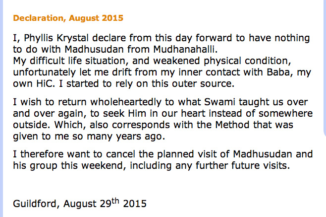Click the word 'unfortunately'
The image size is (326, 217).
[x=44, y=72]
